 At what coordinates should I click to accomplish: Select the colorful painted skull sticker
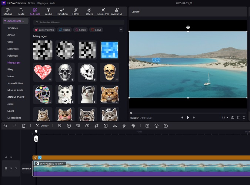click(43, 94)
